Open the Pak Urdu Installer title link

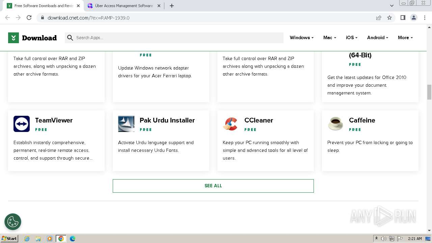[x=167, y=120]
